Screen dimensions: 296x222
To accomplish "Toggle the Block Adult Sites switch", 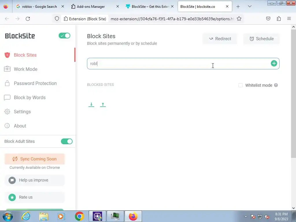I will (x=67, y=141).
